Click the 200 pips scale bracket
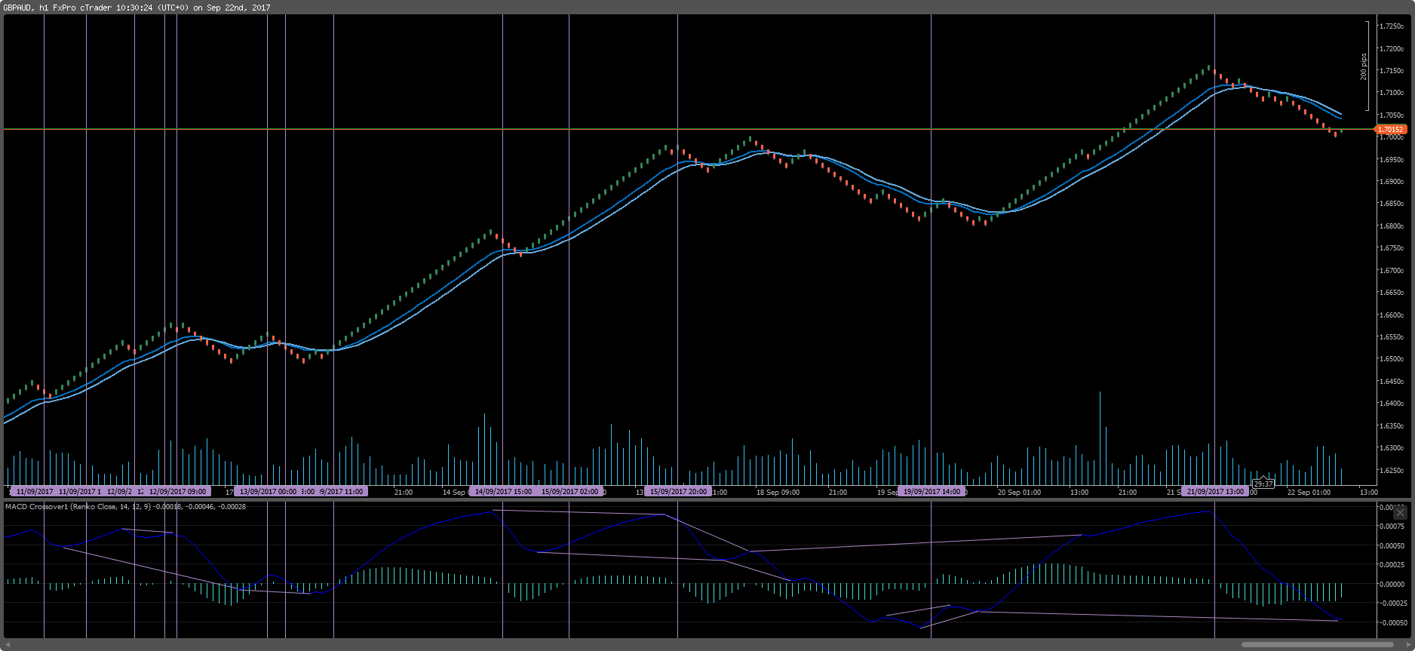The height and width of the screenshot is (651, 1415). click(1366, 66)
